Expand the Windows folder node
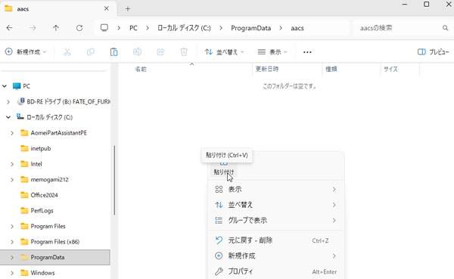454x279 pixels. coord(12,273)
